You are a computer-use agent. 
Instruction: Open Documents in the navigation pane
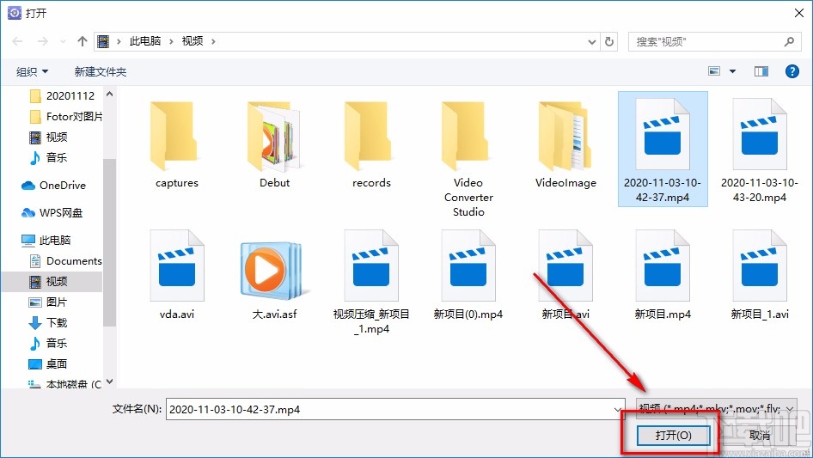click(66, 261)
